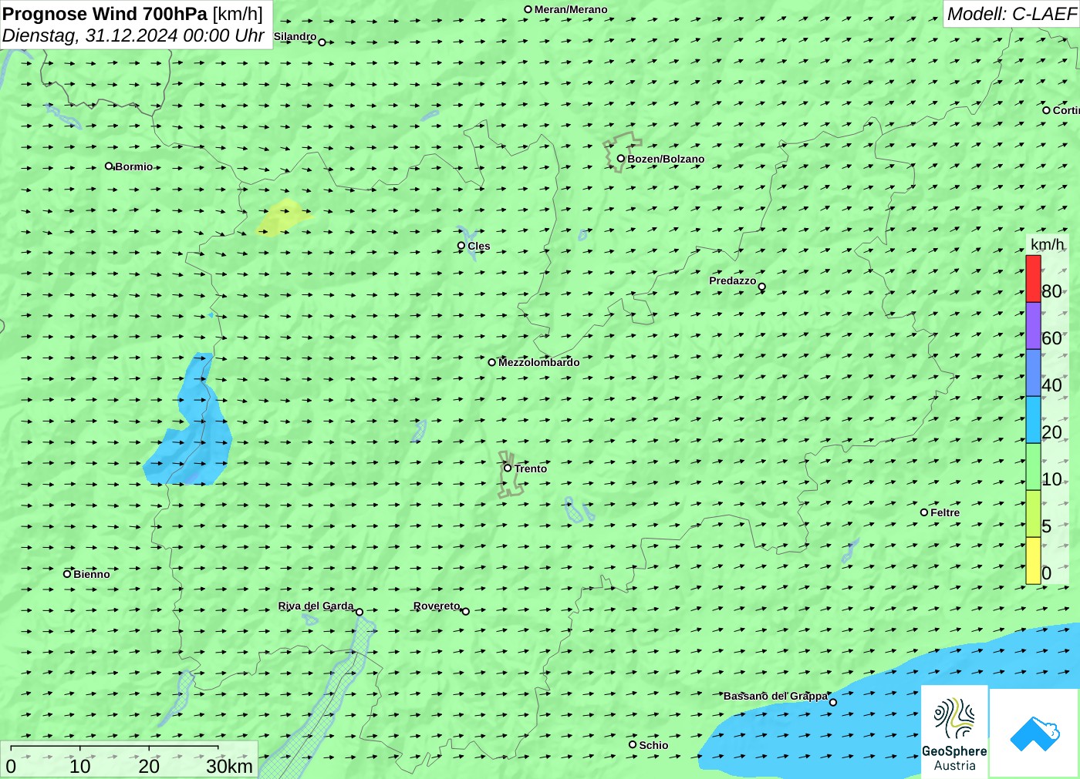Click the Rovereto location marker
The height and width of the screenshot is (779, 1080).
[466, 611]
